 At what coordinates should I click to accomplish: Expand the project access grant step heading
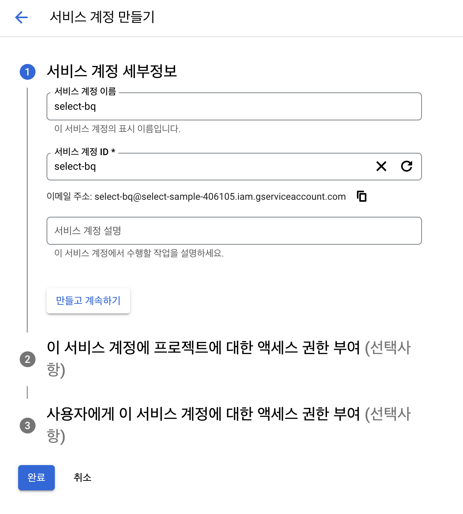(229, 358)
